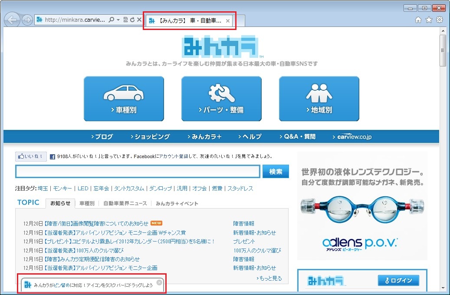
Task: Go to ブログ in navigation bar
Action: click(102, 137)
